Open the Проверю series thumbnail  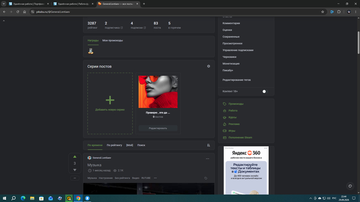click(x=158, y=92)
